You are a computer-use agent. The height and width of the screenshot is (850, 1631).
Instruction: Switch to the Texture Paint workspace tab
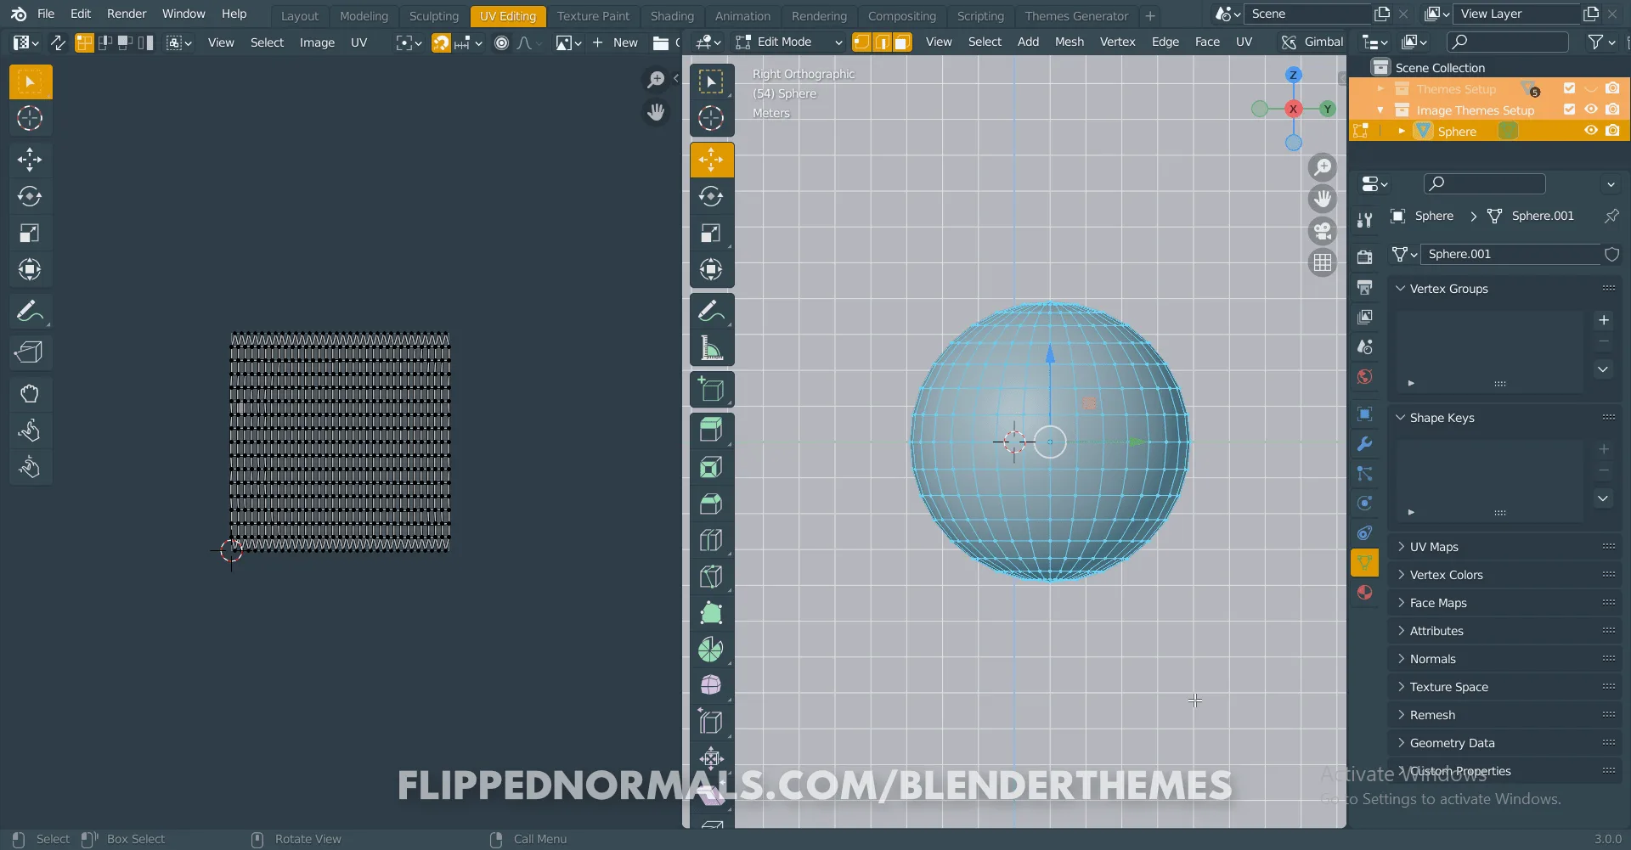tap(593, 16)
